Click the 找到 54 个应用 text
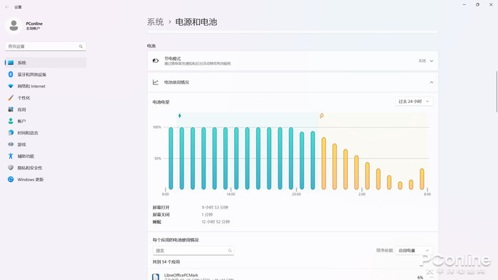This screenshot has height=280, width=498. point(166,262)
